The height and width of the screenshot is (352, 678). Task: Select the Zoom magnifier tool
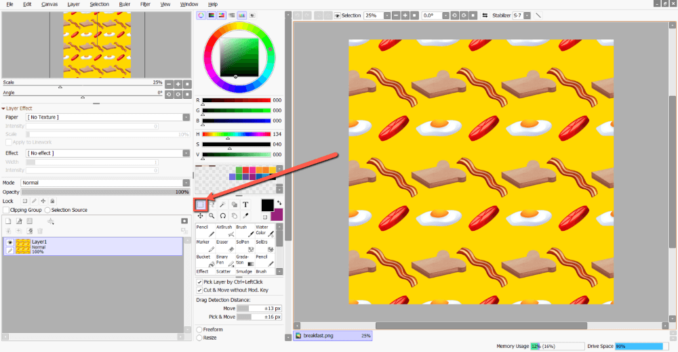(x=212, y=215)
